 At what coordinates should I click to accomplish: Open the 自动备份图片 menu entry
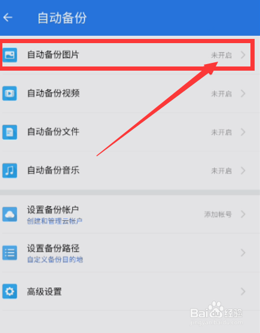(127, 55)
